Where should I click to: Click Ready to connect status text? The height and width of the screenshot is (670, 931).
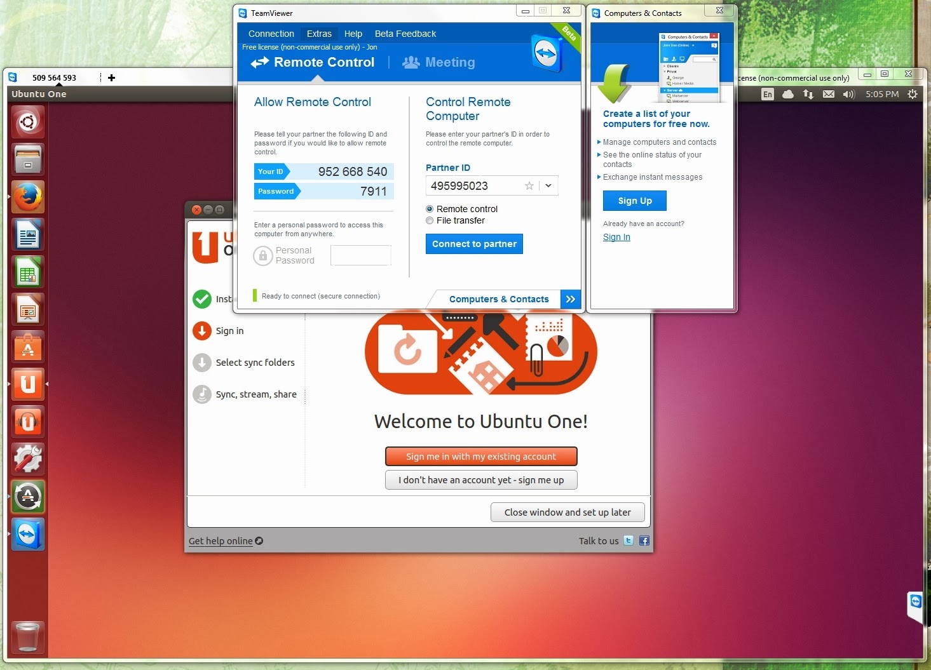[321, 296]
